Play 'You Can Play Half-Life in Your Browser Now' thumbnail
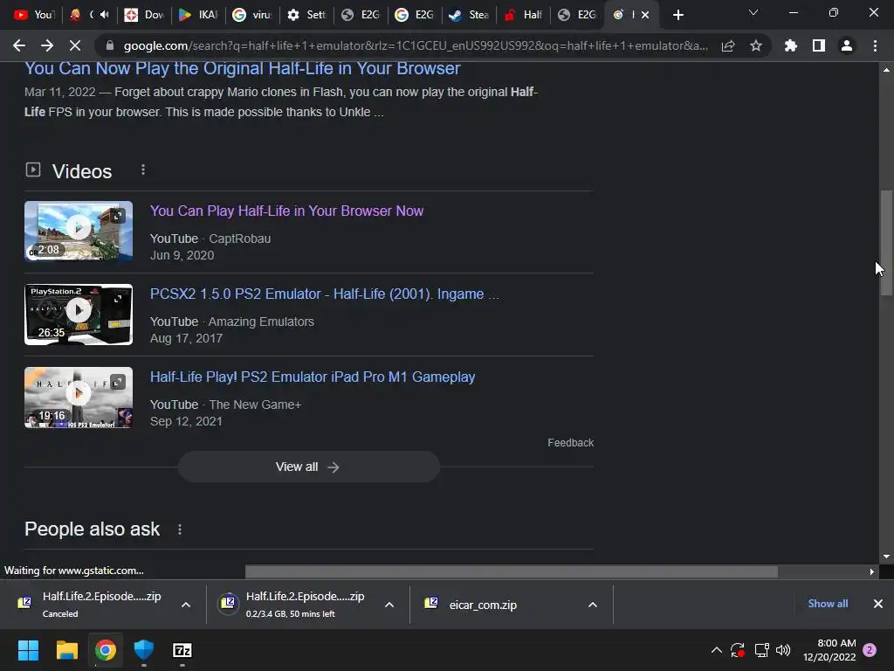Viewport: 894px width, 671px height. (x=79, y=231)
